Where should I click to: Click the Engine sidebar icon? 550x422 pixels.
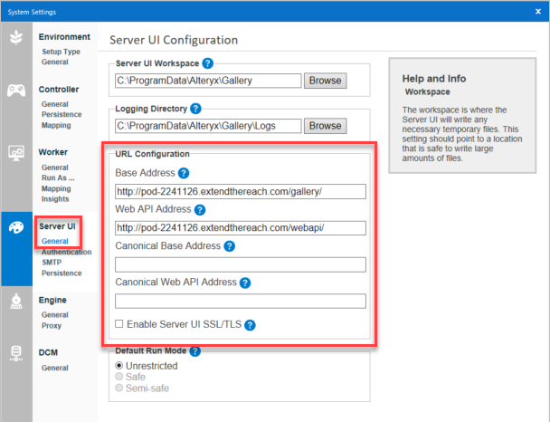[x=16, y=301]
